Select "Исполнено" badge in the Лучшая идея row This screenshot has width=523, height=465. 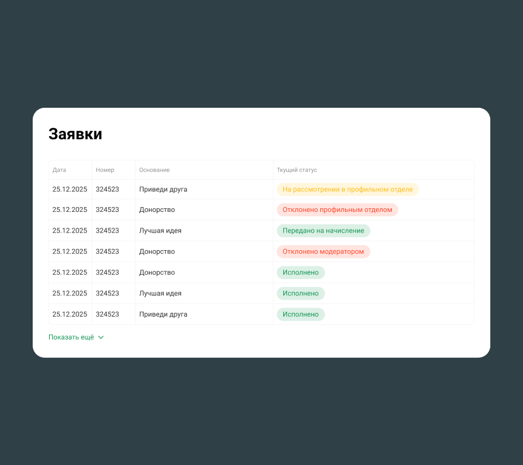coord(300,293)
